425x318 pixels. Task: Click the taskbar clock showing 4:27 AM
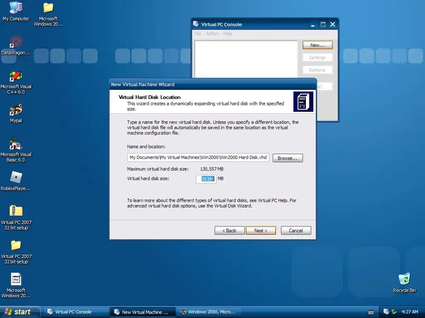point(410,312)
